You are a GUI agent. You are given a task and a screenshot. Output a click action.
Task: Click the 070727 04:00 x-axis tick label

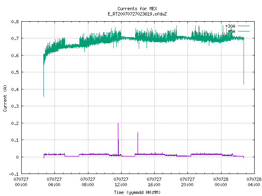54,182
